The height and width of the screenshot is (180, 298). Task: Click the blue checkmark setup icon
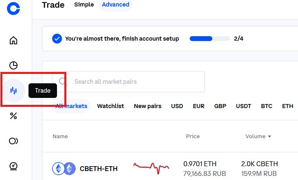click(57, 39)
